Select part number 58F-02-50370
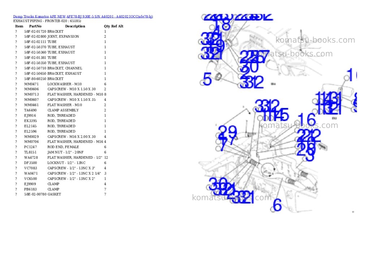Viewport: 370px width, 262px height. (x=35, y=47)
